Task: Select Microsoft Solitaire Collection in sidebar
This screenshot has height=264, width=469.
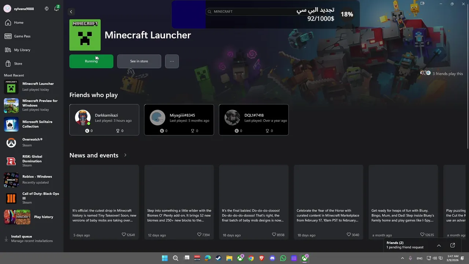Action: [32, 124]
